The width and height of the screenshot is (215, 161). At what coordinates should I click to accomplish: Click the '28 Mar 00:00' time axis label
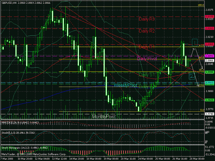coord(197,159)
